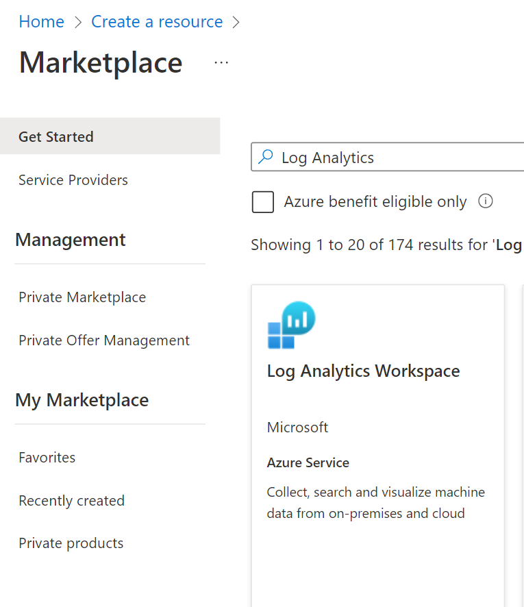The image size is (524, 607).
Task: Click the chevron after Create a resource
Action: 236,22
